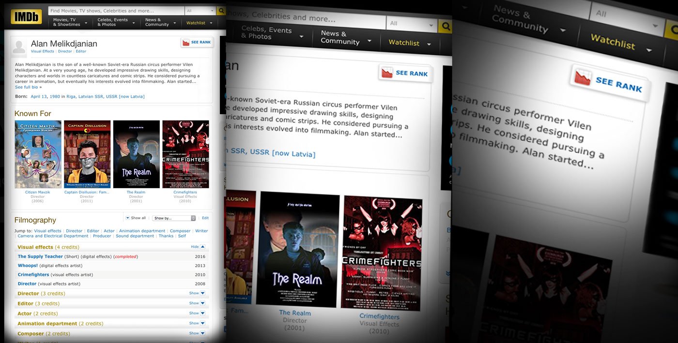Open the Show by... dropdown in Filmography
Image resolution: width=678 pixels, height=343 pixels.
pos(174,218)
